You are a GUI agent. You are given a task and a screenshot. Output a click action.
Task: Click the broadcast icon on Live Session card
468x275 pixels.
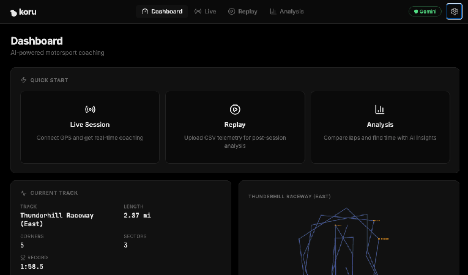point(90,109)
